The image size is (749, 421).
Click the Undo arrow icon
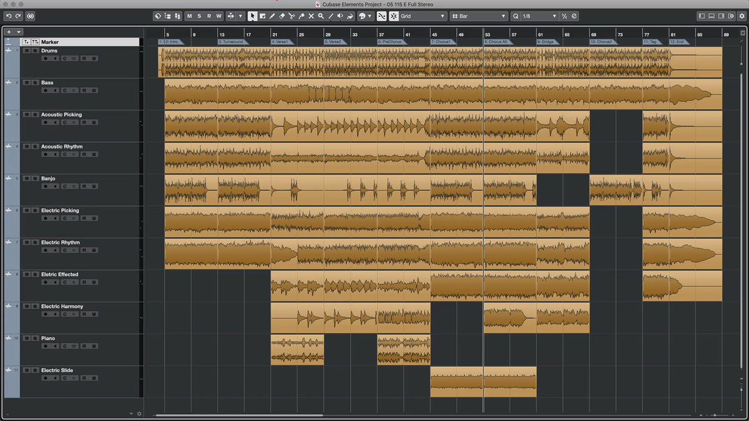[x=9, y=16]
